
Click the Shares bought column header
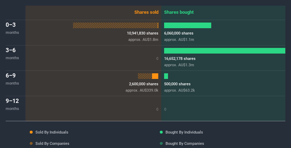[x=179, y=12]
